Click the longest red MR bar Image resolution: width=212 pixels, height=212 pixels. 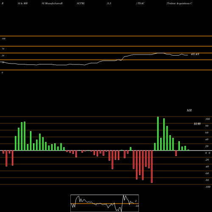tap(152, 167)
